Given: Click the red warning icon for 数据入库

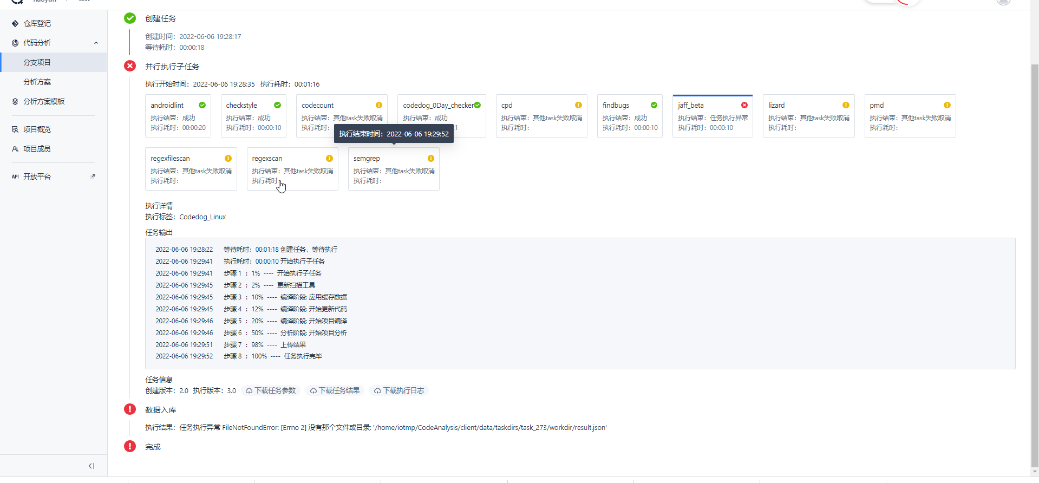Looking at the screenshot, I should [x=130, y=409].
